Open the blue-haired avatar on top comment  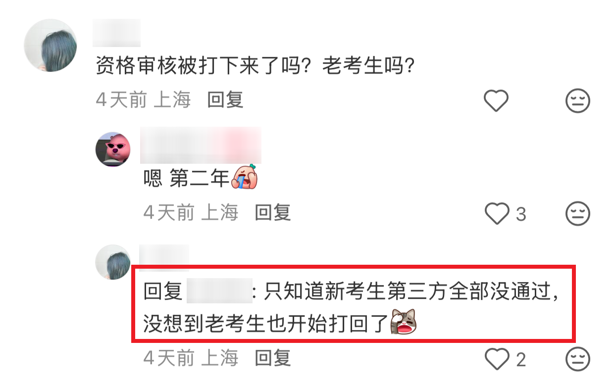51,46
